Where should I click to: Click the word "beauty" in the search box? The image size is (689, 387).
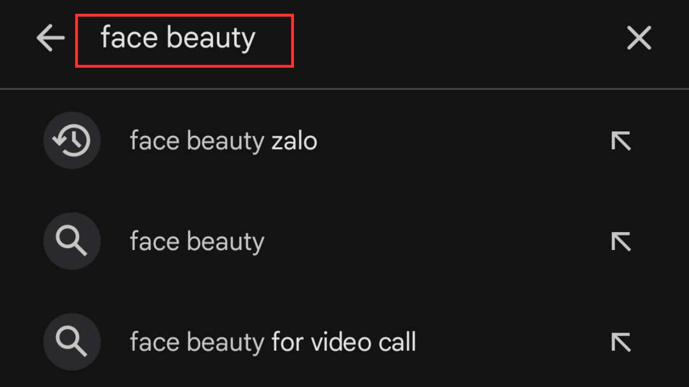click(x=211, y=40)
